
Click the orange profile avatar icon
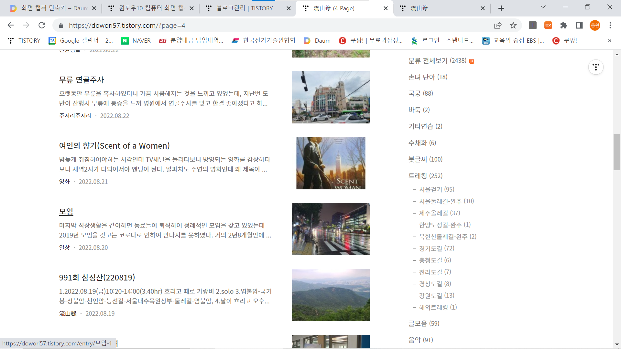point(595,25)
